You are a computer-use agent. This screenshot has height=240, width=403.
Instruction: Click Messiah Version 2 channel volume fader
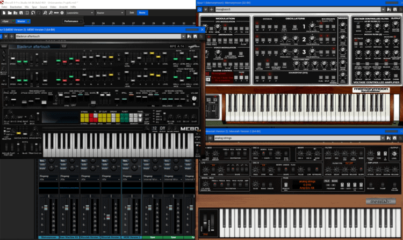pyautogui.click(x=108, y=217)
